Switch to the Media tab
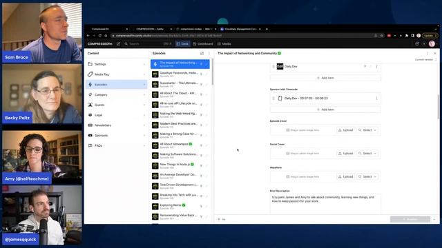This screenshot has height=248, width=442. [224, 44]
